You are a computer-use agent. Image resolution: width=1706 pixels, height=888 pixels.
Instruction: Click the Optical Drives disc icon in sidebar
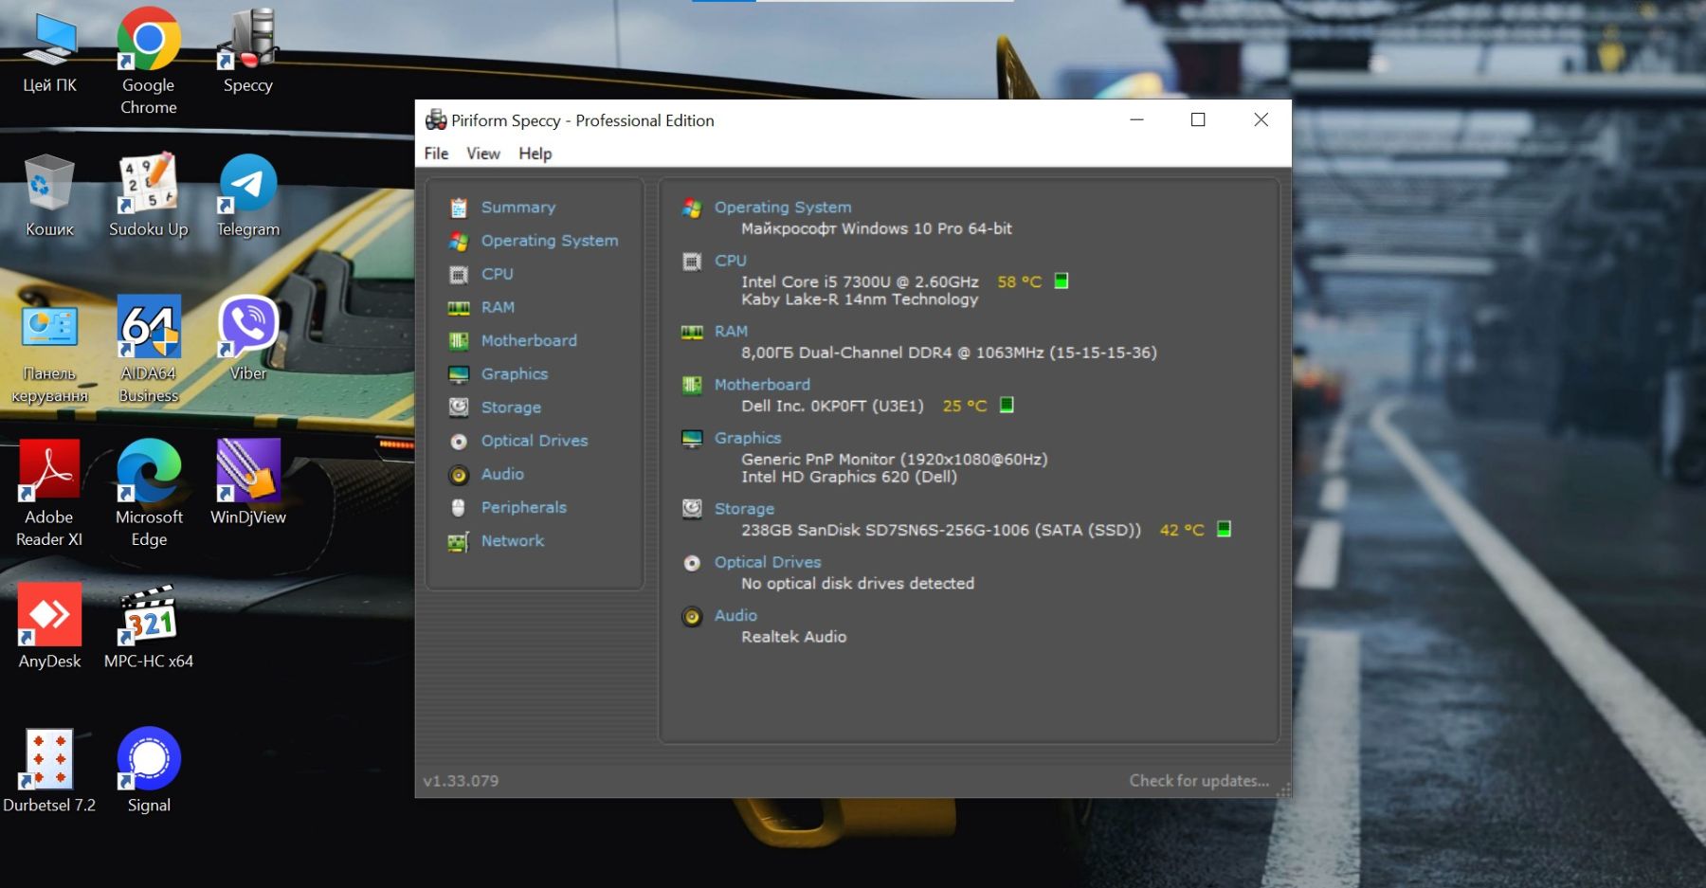pos(459,441)
